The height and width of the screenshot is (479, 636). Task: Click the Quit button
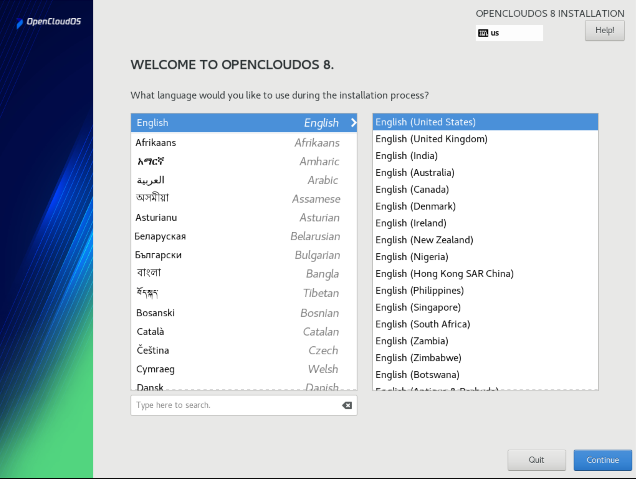pyautogui.click(x=537, y=460)
